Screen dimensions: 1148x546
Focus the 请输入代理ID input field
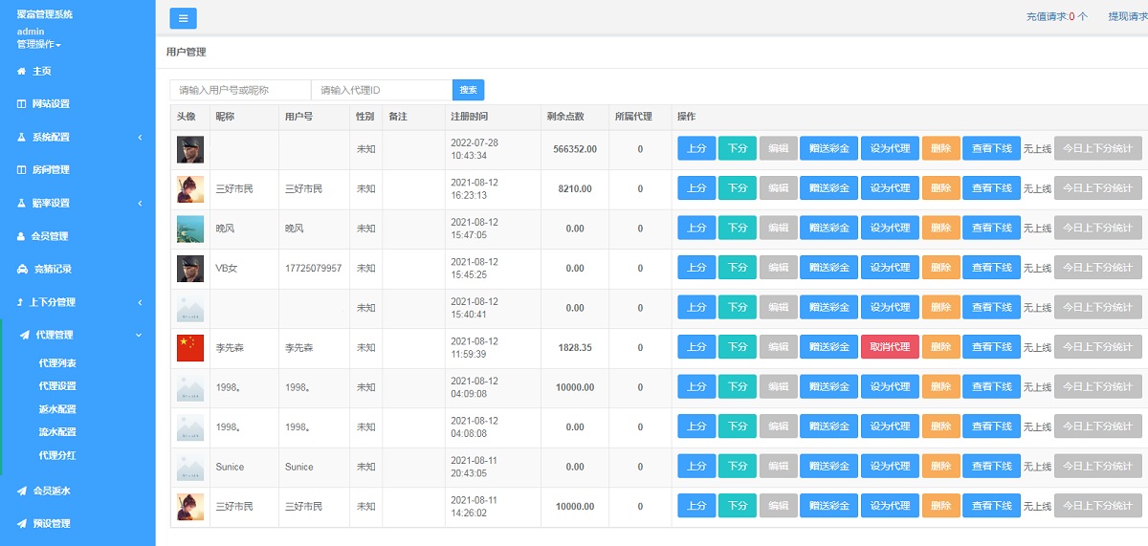click(381, 90)
